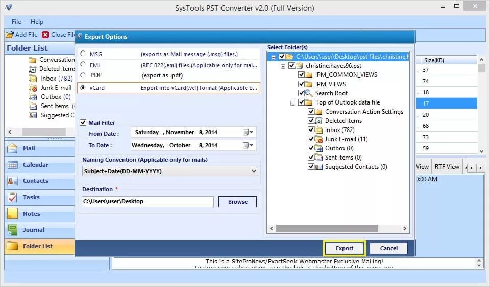
Task: Click the Destination path field
Action: coord(148,202)
